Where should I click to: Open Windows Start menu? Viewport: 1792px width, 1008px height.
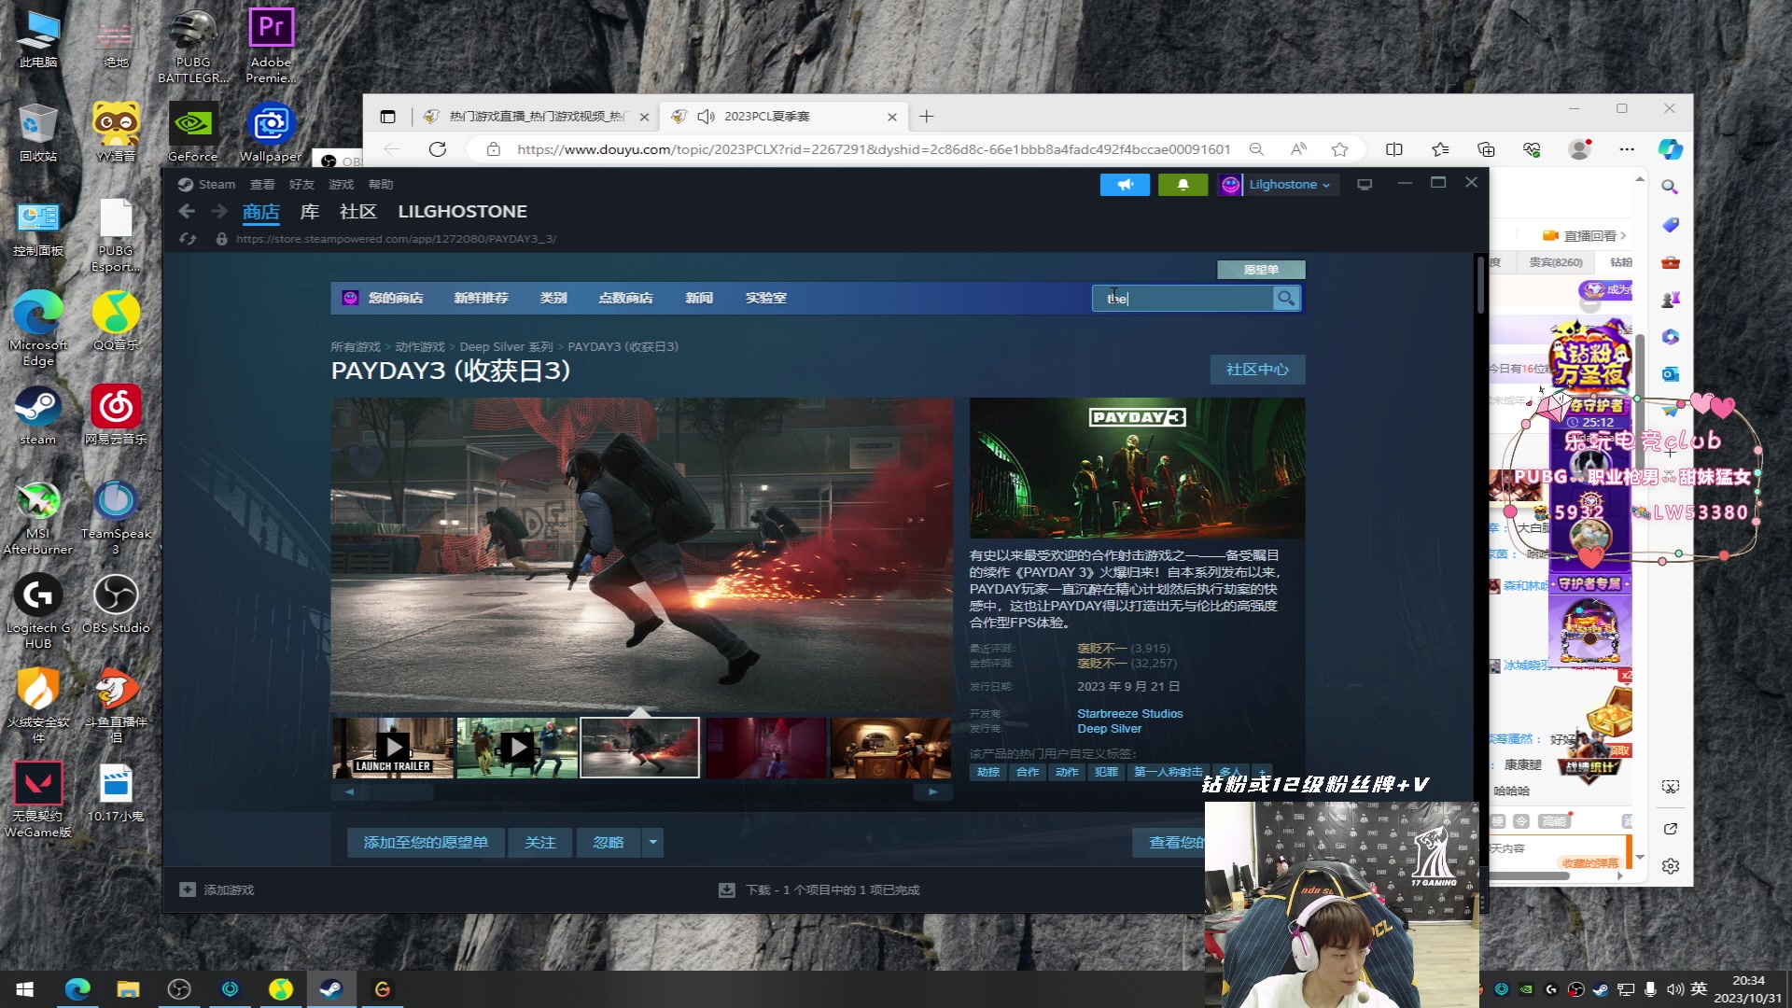point(25,988)
